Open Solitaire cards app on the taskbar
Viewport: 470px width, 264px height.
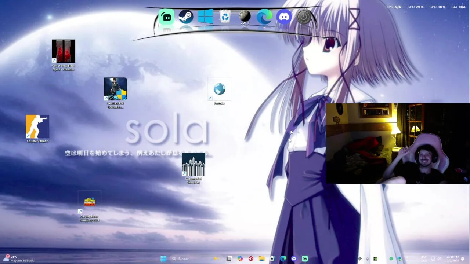point(272,258)
